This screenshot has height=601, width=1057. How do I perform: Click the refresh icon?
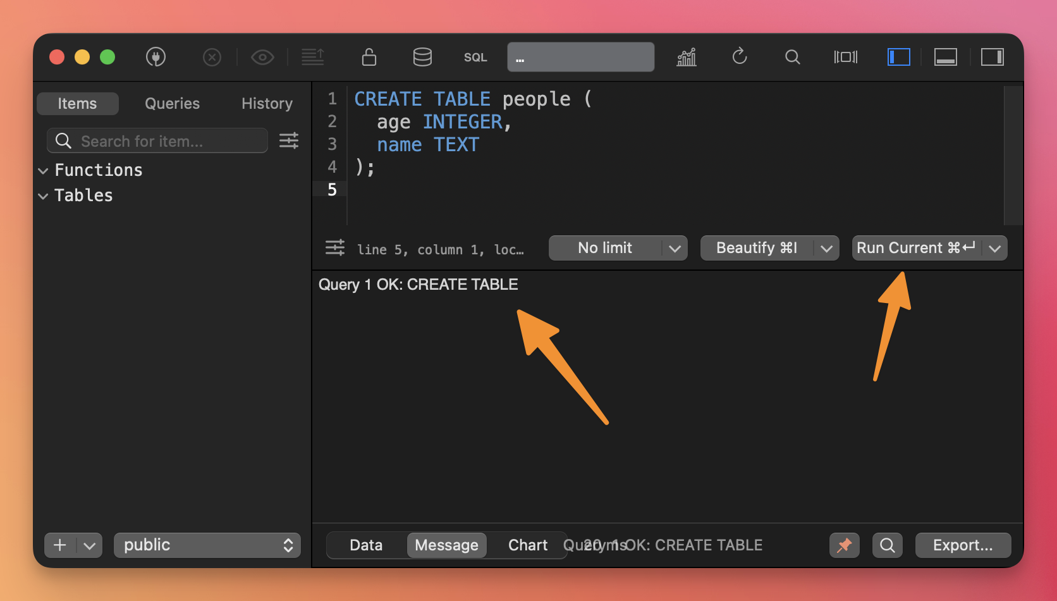click(740, 57)
